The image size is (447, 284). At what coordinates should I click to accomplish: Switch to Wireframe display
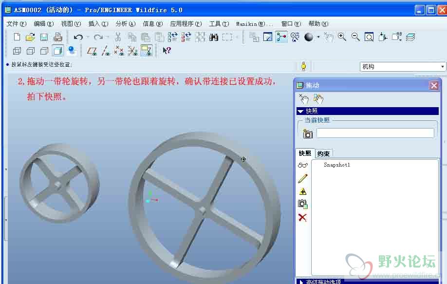tap(17, 51)
